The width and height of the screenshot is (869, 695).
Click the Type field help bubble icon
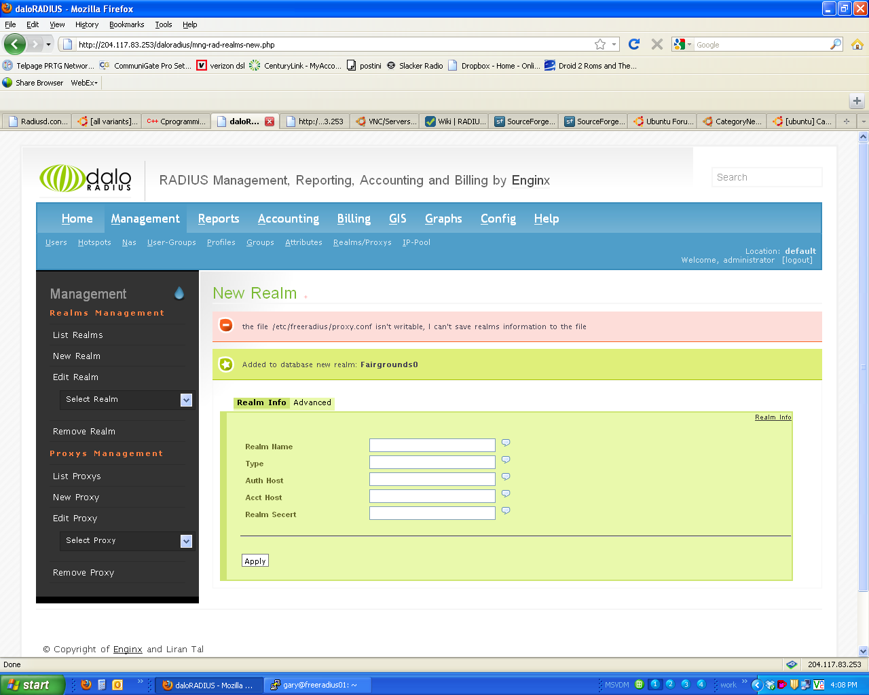pos(506,460)
